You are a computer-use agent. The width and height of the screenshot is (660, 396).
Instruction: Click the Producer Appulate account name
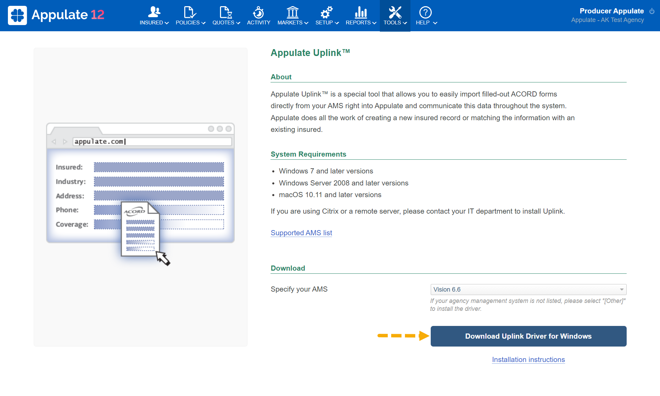(x=612, y=11)
